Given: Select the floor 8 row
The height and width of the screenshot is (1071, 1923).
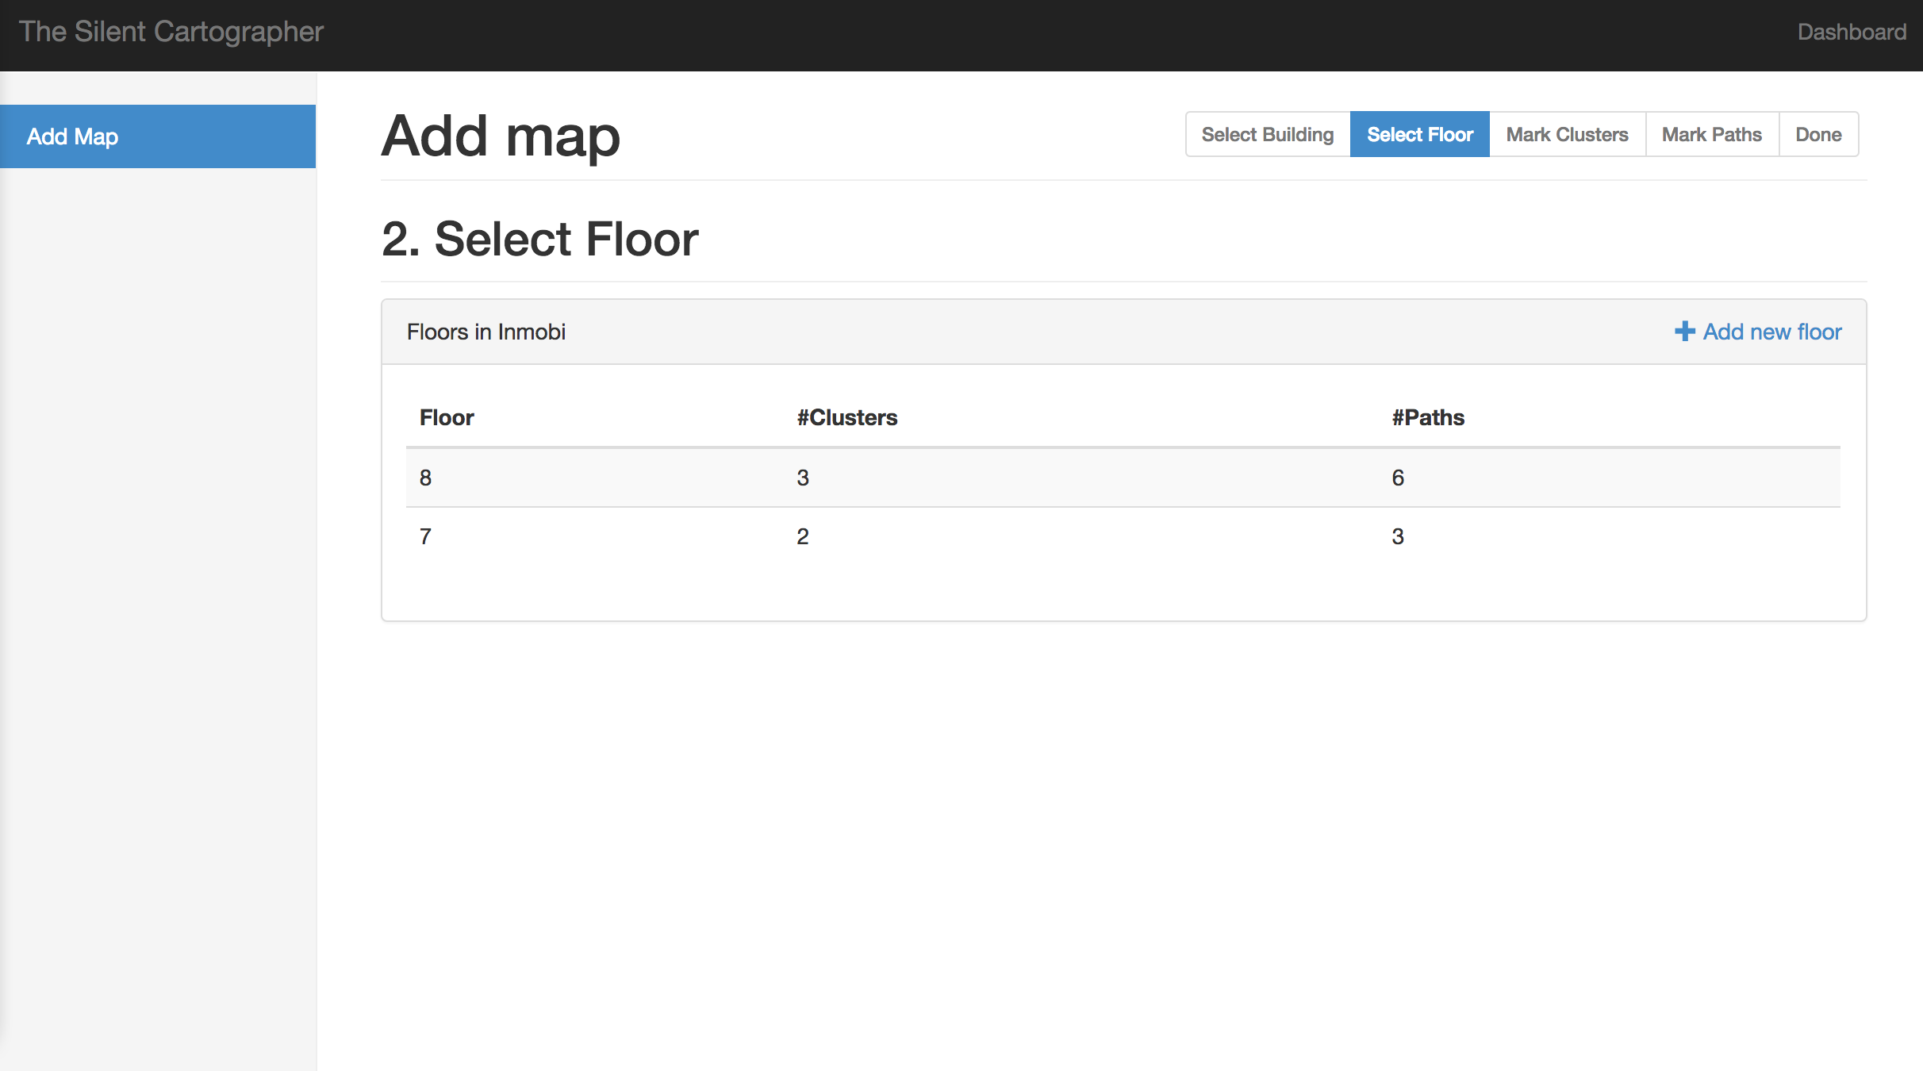Looking at the screenshot, I should [425, 478].
